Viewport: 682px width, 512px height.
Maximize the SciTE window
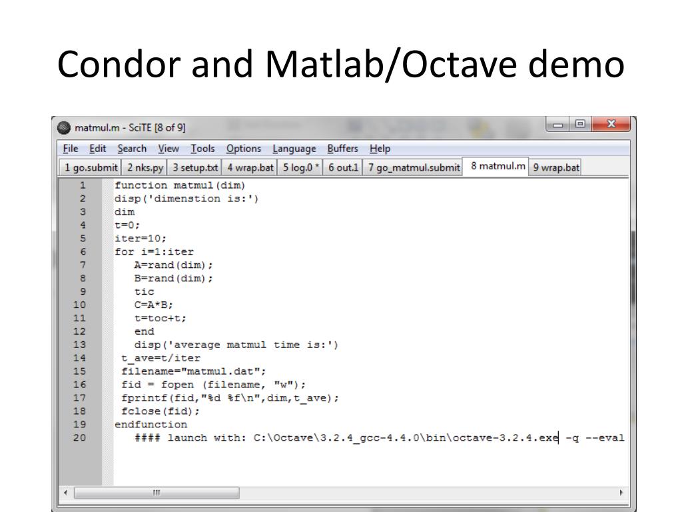click(580, 124)
